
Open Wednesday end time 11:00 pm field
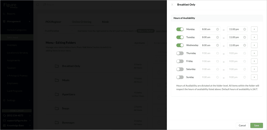tap(237, 45)
